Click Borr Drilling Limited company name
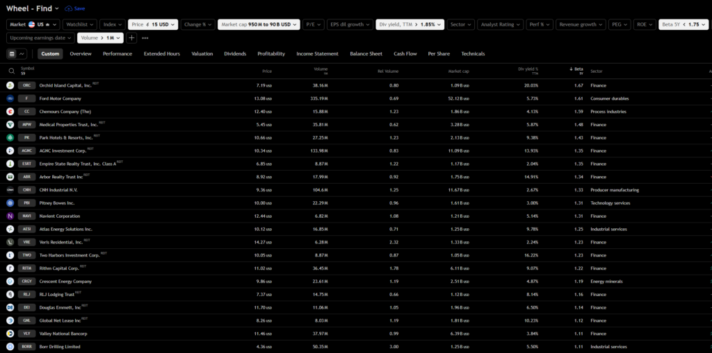This screenshot has height=353, width=712. point(60,347)
